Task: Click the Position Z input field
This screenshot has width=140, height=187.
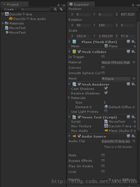Action: (128, 14)
